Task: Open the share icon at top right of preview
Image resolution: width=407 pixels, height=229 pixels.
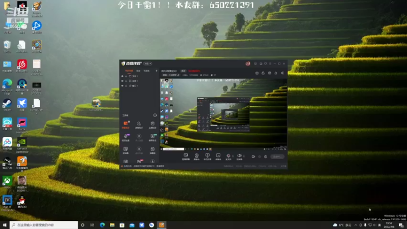Action: (282, 73)
